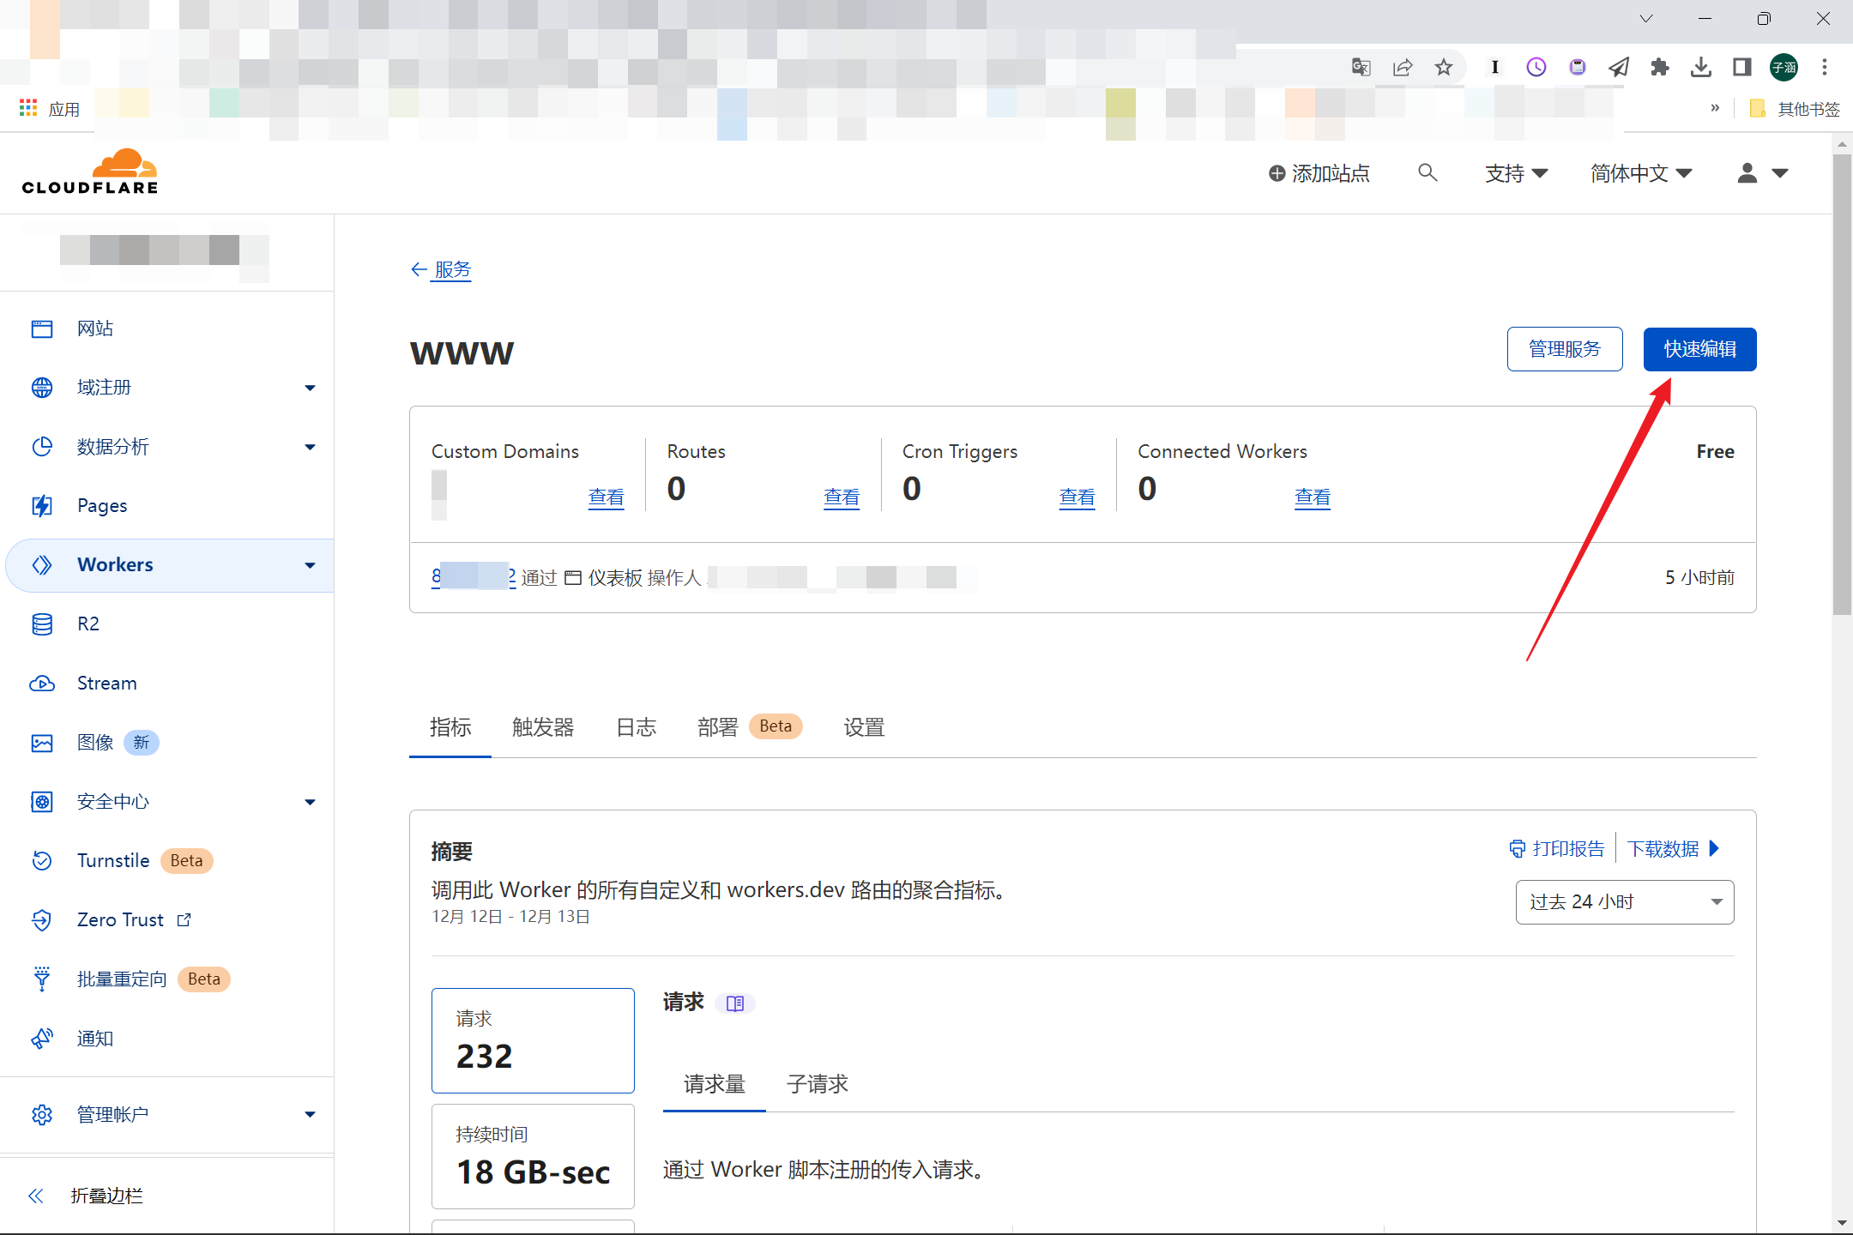The image size is (1853, 1235).
Task: Click the 管理帐户 gear icon
Action: (42, 1114)
